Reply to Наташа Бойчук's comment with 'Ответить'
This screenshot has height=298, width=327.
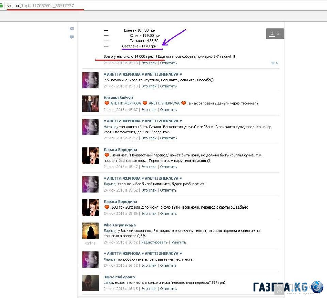168,110
